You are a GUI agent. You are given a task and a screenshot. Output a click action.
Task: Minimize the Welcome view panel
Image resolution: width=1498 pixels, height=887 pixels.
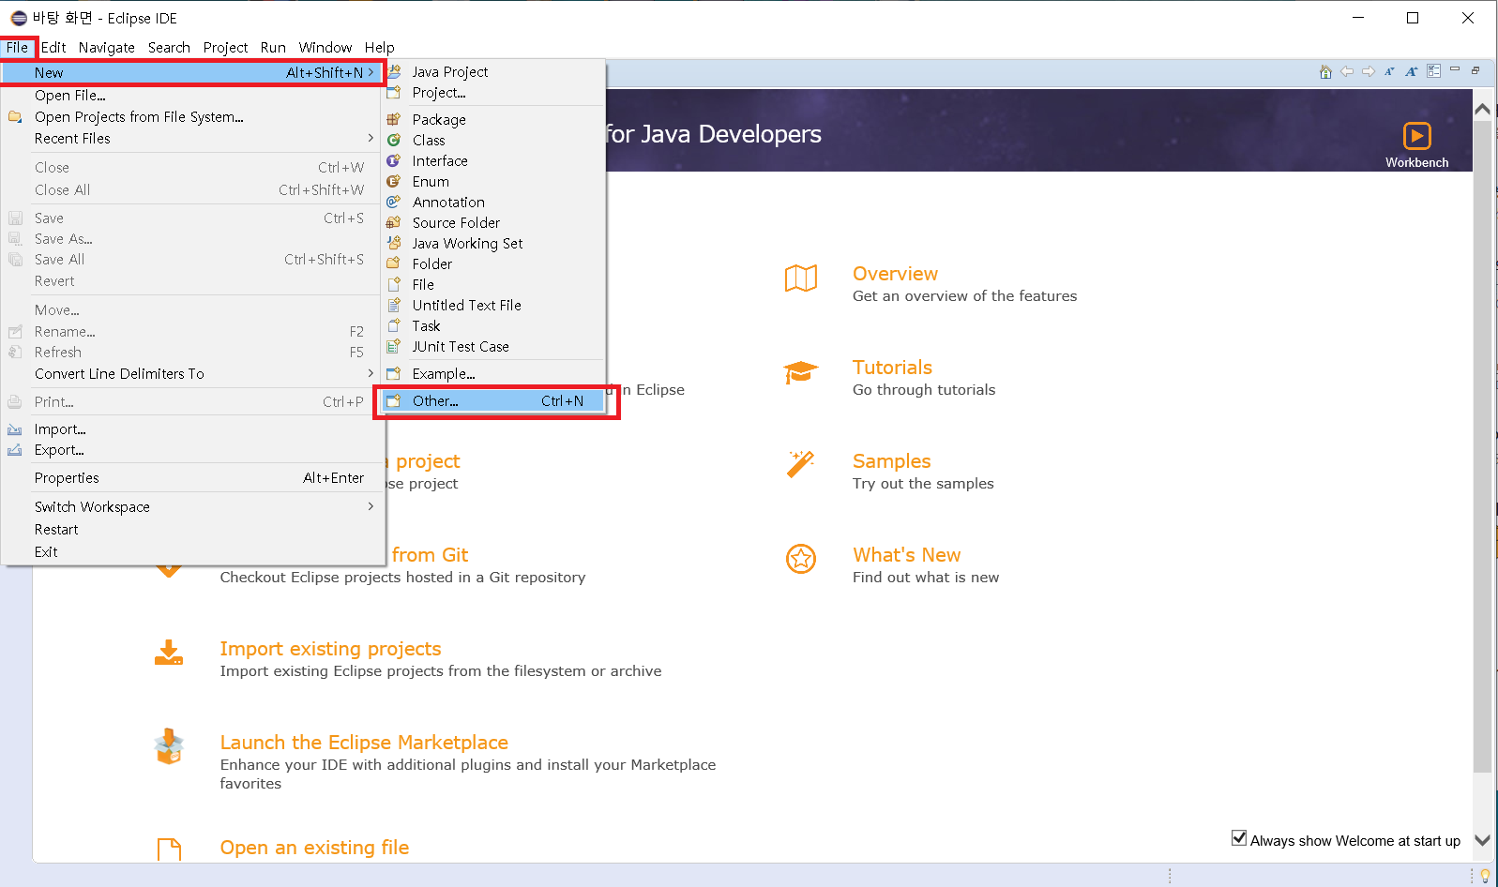pos(1455,69)
